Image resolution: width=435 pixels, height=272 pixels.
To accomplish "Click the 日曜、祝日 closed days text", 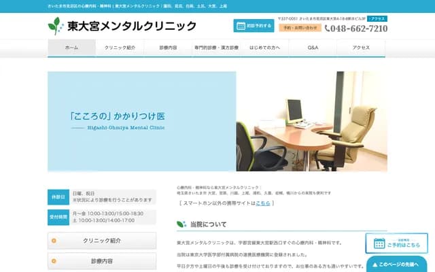I will 84,193.
